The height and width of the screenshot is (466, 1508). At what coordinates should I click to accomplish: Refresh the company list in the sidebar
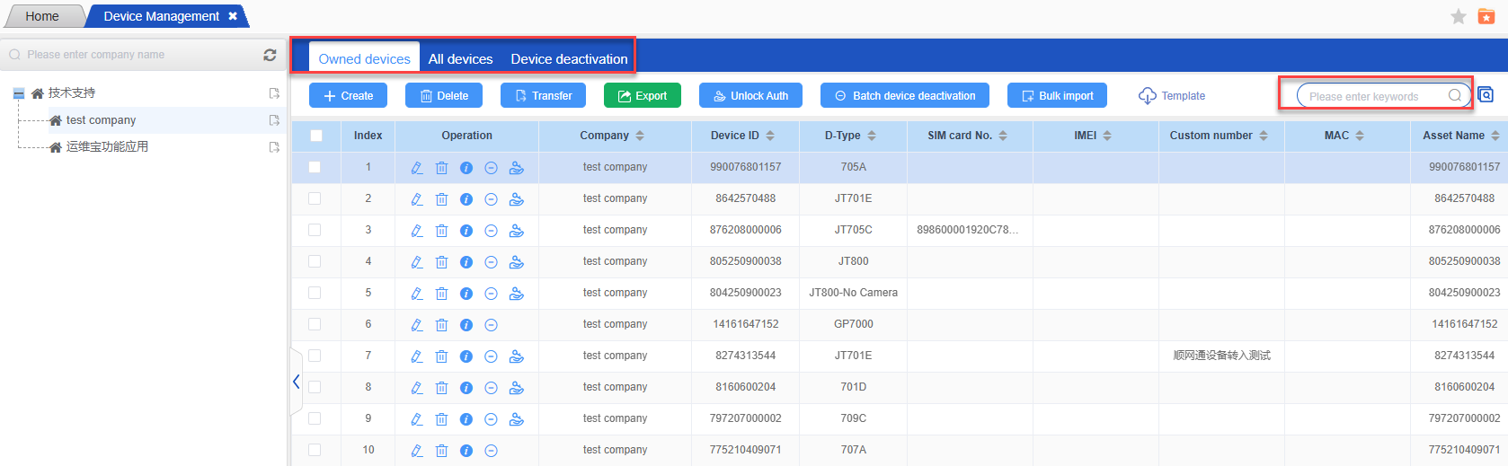pyautogui.click(x=270, y=55)
